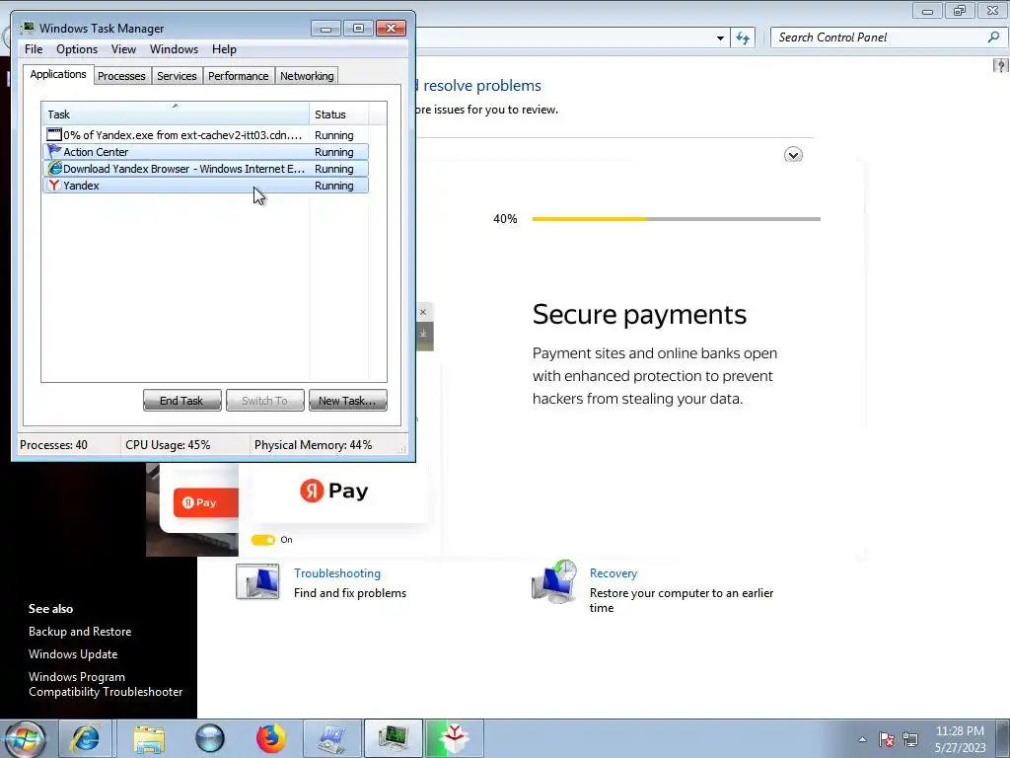Viewport: 1010px width, 758px height.
Task: Open Windows Program Compatibility Troubleshooter link
Action: tap(106, 684)
